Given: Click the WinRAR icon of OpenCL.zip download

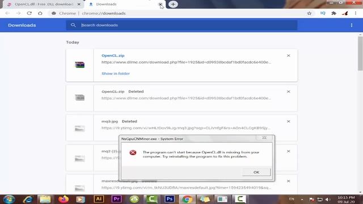Looking at the screenshot, I should (x=79, y=65).
